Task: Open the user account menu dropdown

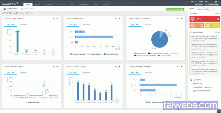Action: click(216, 2)
